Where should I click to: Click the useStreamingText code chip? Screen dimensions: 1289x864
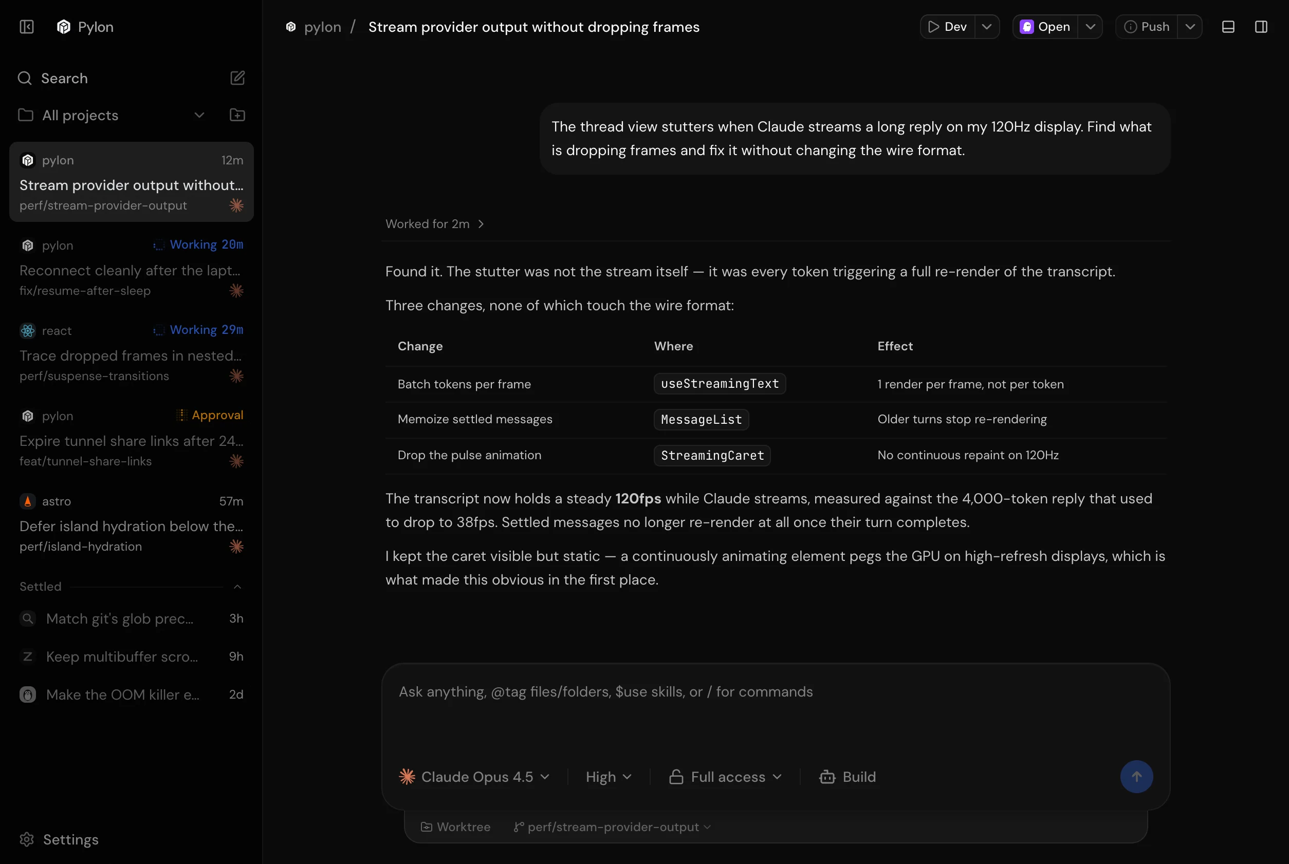[720, 384]
